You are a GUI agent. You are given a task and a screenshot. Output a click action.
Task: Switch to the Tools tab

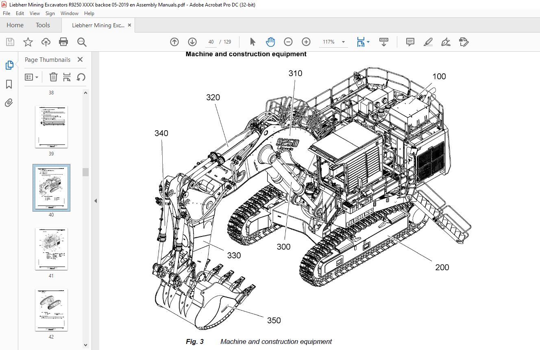43,25
